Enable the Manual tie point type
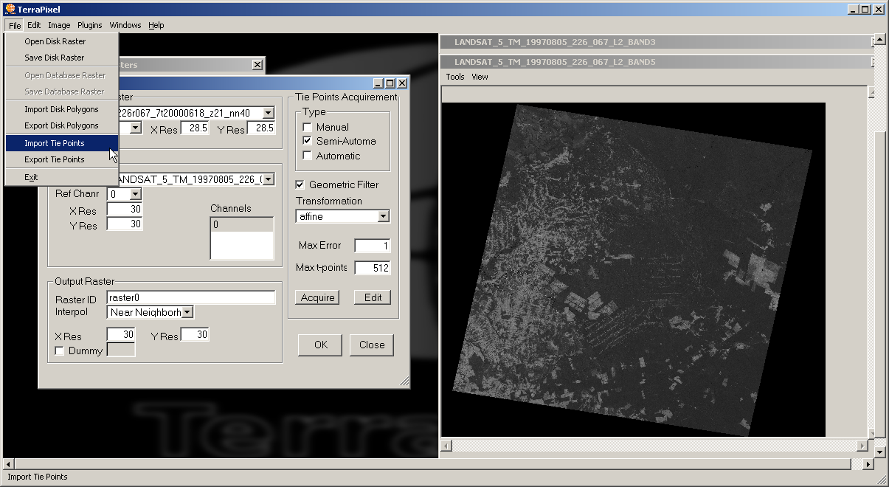 (x=308, y=128)
